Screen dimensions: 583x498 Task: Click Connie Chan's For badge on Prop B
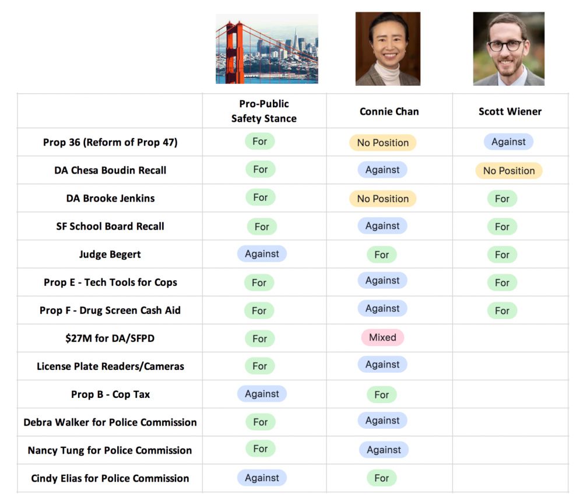(381, 394)
